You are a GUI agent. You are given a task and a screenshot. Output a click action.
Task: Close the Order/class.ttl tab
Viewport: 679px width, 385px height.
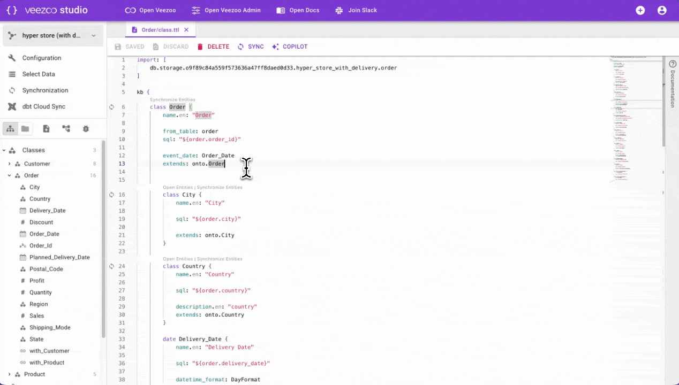tap(186, 30)
